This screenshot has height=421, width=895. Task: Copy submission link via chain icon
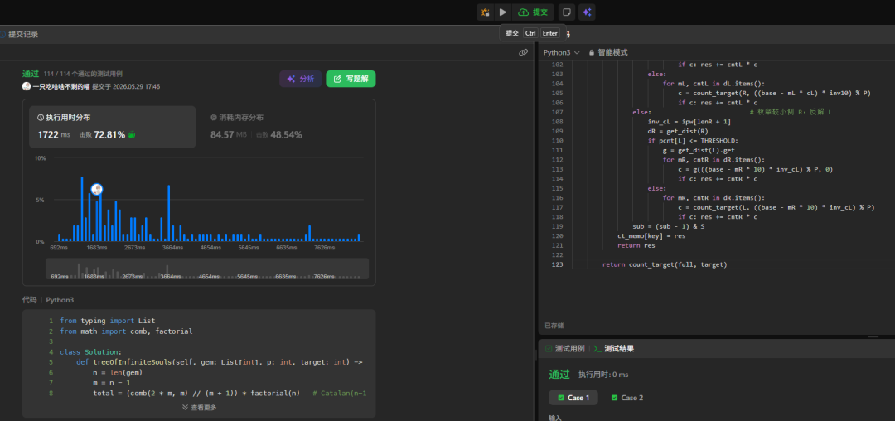tap(523, 52)
